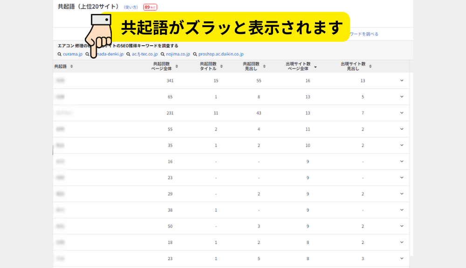Open the nojima.co.jp keyword link
This screenshot has height=268, width=466.
[178, 54]
